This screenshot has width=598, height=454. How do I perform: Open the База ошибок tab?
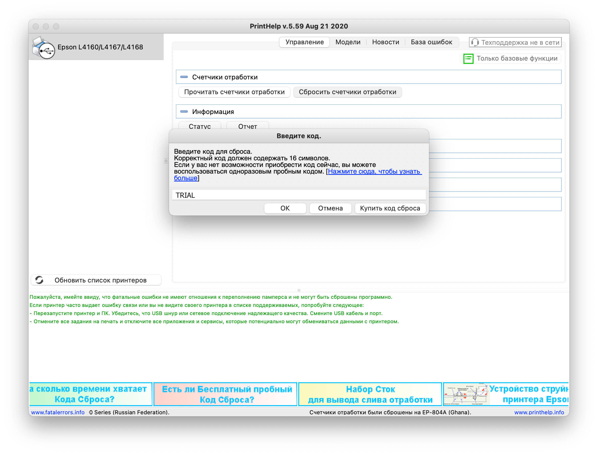[432, 42]
